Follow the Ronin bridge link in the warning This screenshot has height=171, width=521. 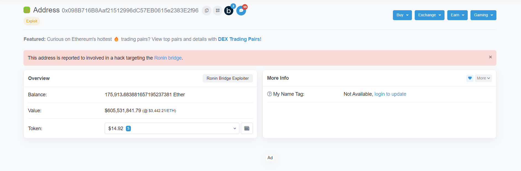pos(168,58)
